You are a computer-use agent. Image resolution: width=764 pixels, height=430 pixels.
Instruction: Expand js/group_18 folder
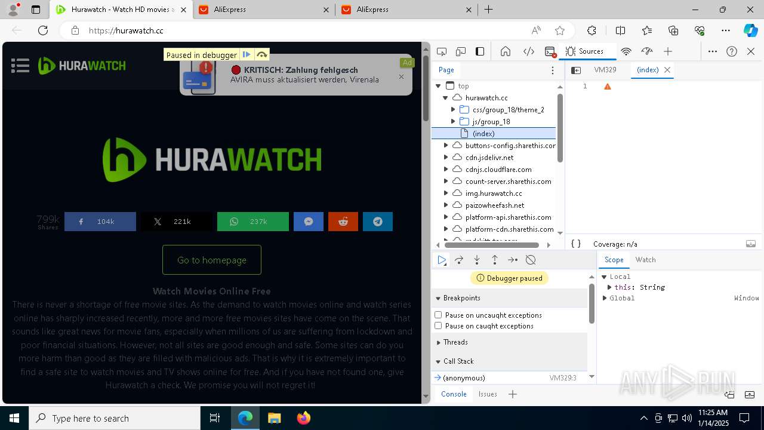(453, 122)
